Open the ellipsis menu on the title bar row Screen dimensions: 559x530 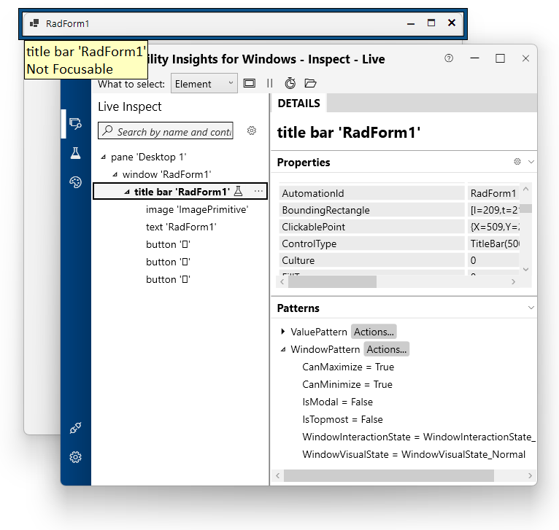(x=258, y=191)
